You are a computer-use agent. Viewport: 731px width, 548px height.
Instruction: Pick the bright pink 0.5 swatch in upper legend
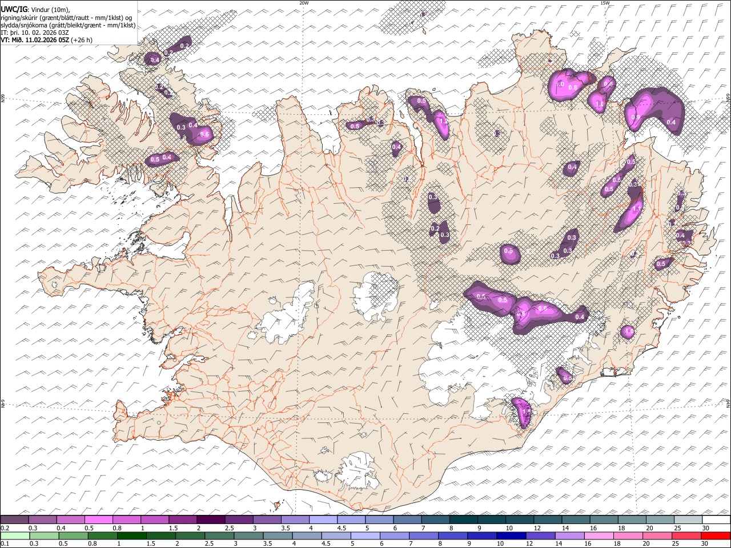(x=98, y=519)
